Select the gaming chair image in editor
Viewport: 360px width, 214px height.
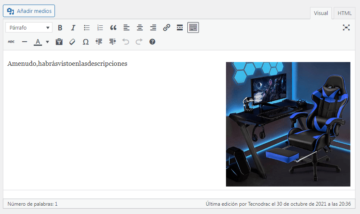[x=288, y=124]
